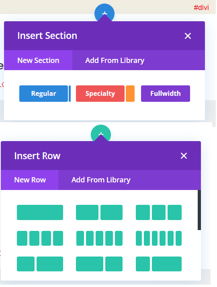This screenshot has height=287, width=217.
Task: Switch to the New Section tab
Action: pos(38,60)
